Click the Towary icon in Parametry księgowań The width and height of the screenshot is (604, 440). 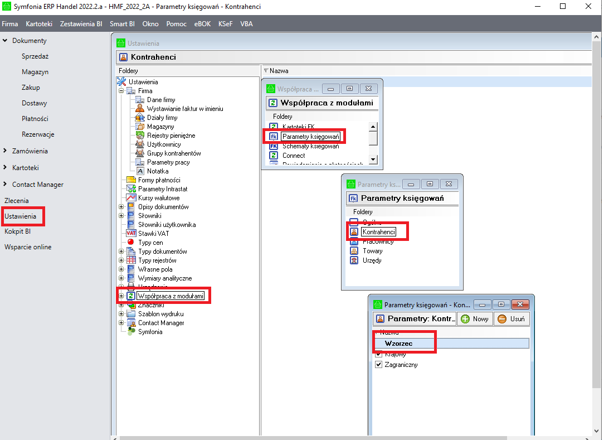click(x=354, y=251)
